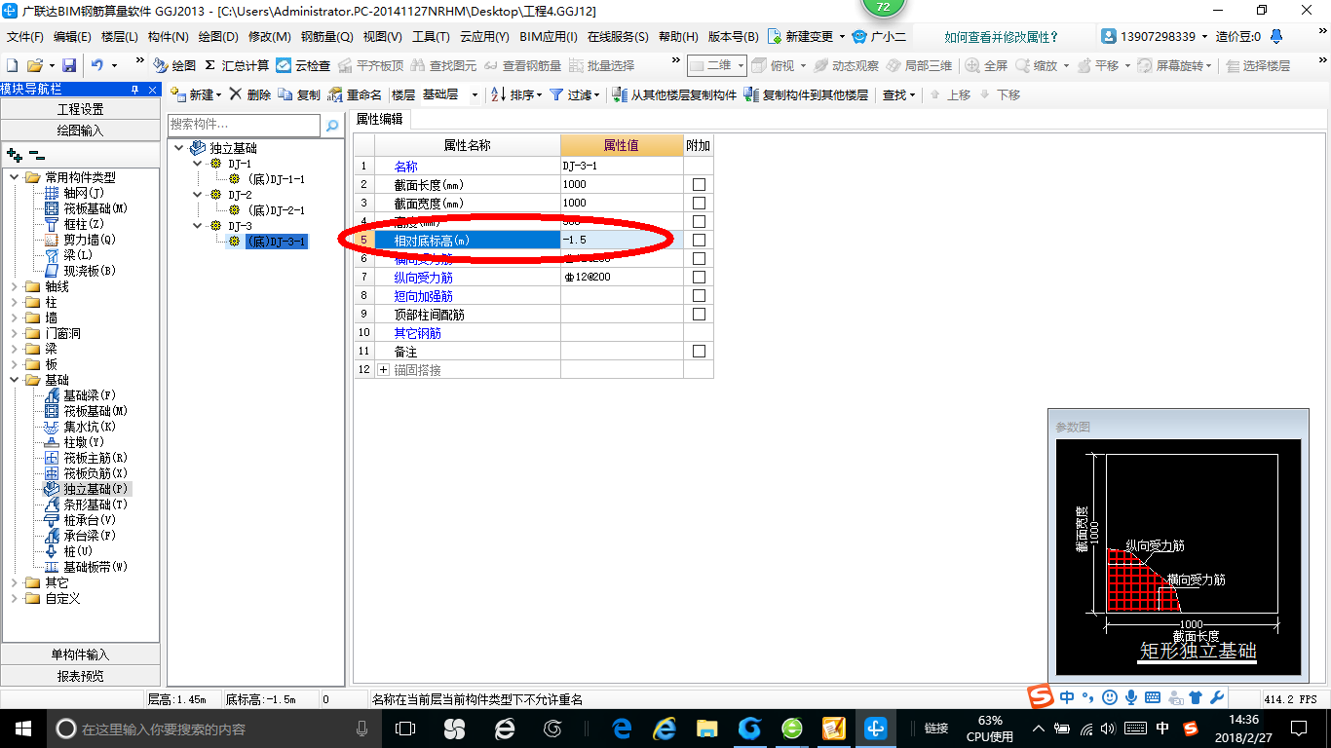Viewport: 1331px width, 748px height.
Task: Run 汇总计算 summary calculation
Action: pos(236,65)
